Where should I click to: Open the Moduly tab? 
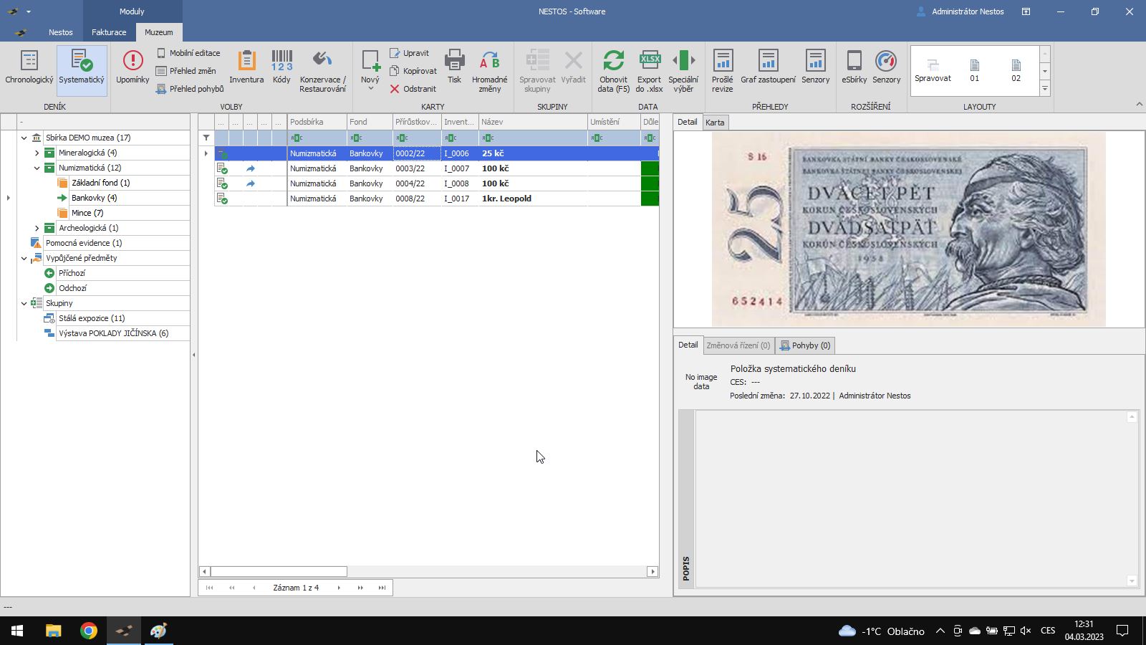pyautogui.click(x=132, y=11)
